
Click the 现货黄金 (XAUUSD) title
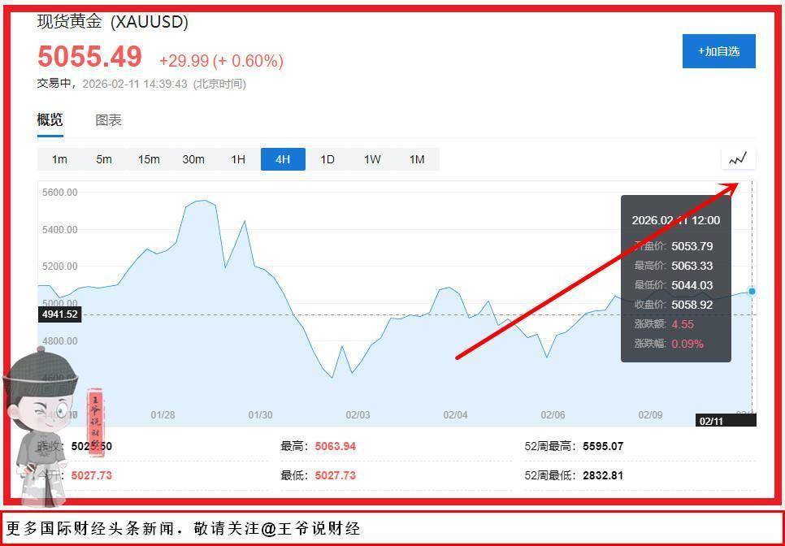(113, 22)
